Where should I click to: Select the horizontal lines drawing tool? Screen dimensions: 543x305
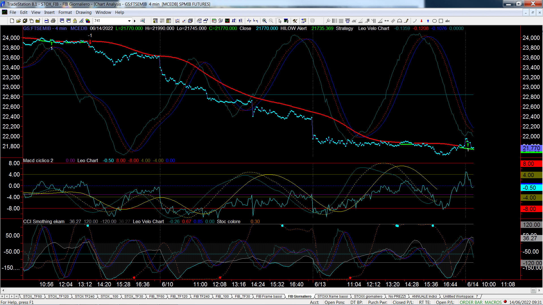coord(341,21)
